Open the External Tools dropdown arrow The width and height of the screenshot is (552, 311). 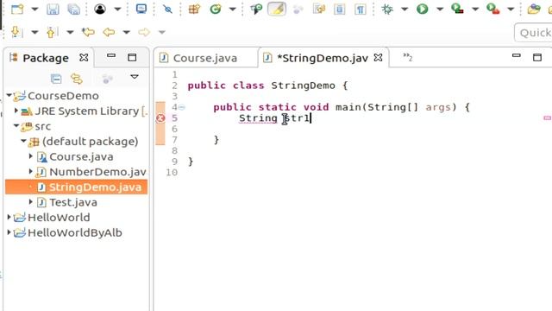pos(511,9)
